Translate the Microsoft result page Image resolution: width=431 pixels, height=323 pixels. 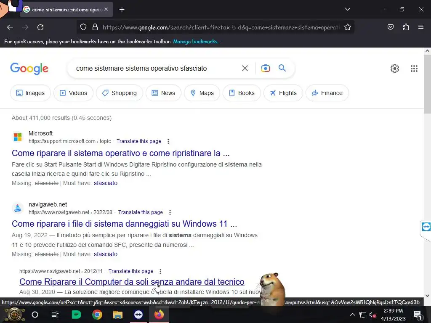pos(139,141)
